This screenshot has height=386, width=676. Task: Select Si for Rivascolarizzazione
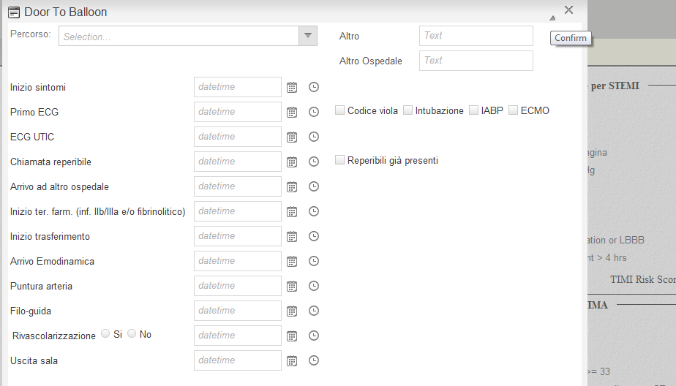(106, 333)
